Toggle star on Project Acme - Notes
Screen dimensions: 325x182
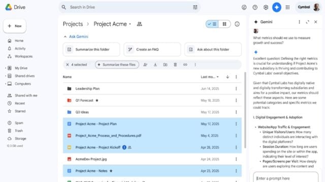[111, 171]
